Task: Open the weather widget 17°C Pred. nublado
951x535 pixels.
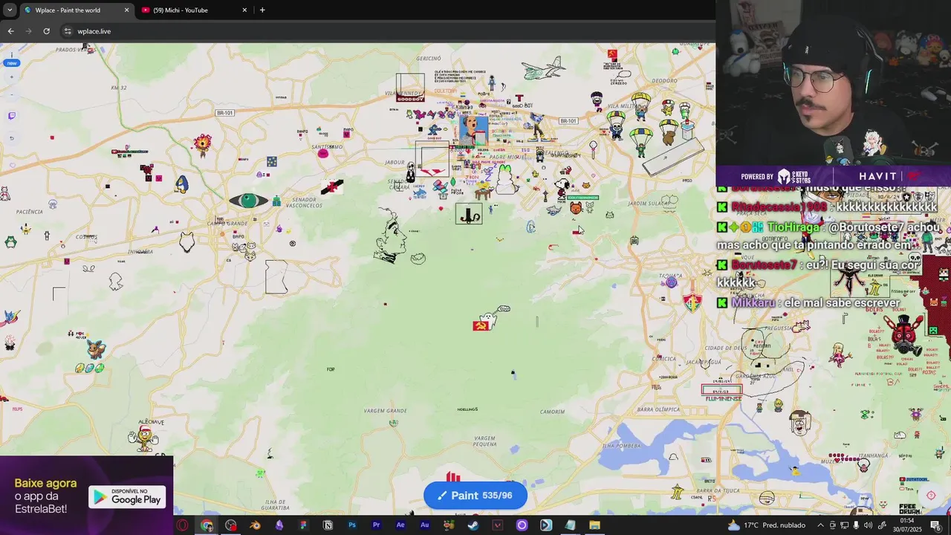Action: [x=767, y=525]
